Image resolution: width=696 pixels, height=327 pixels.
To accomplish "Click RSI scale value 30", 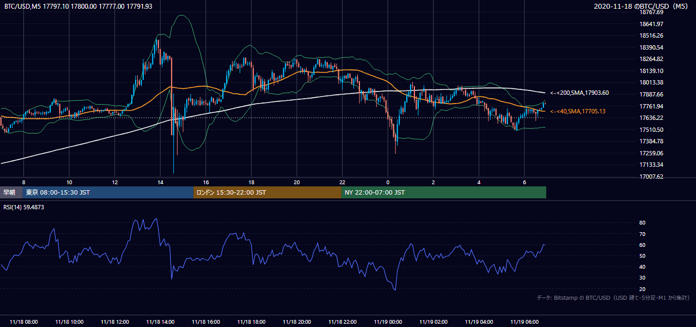I will tap(642, 278).
